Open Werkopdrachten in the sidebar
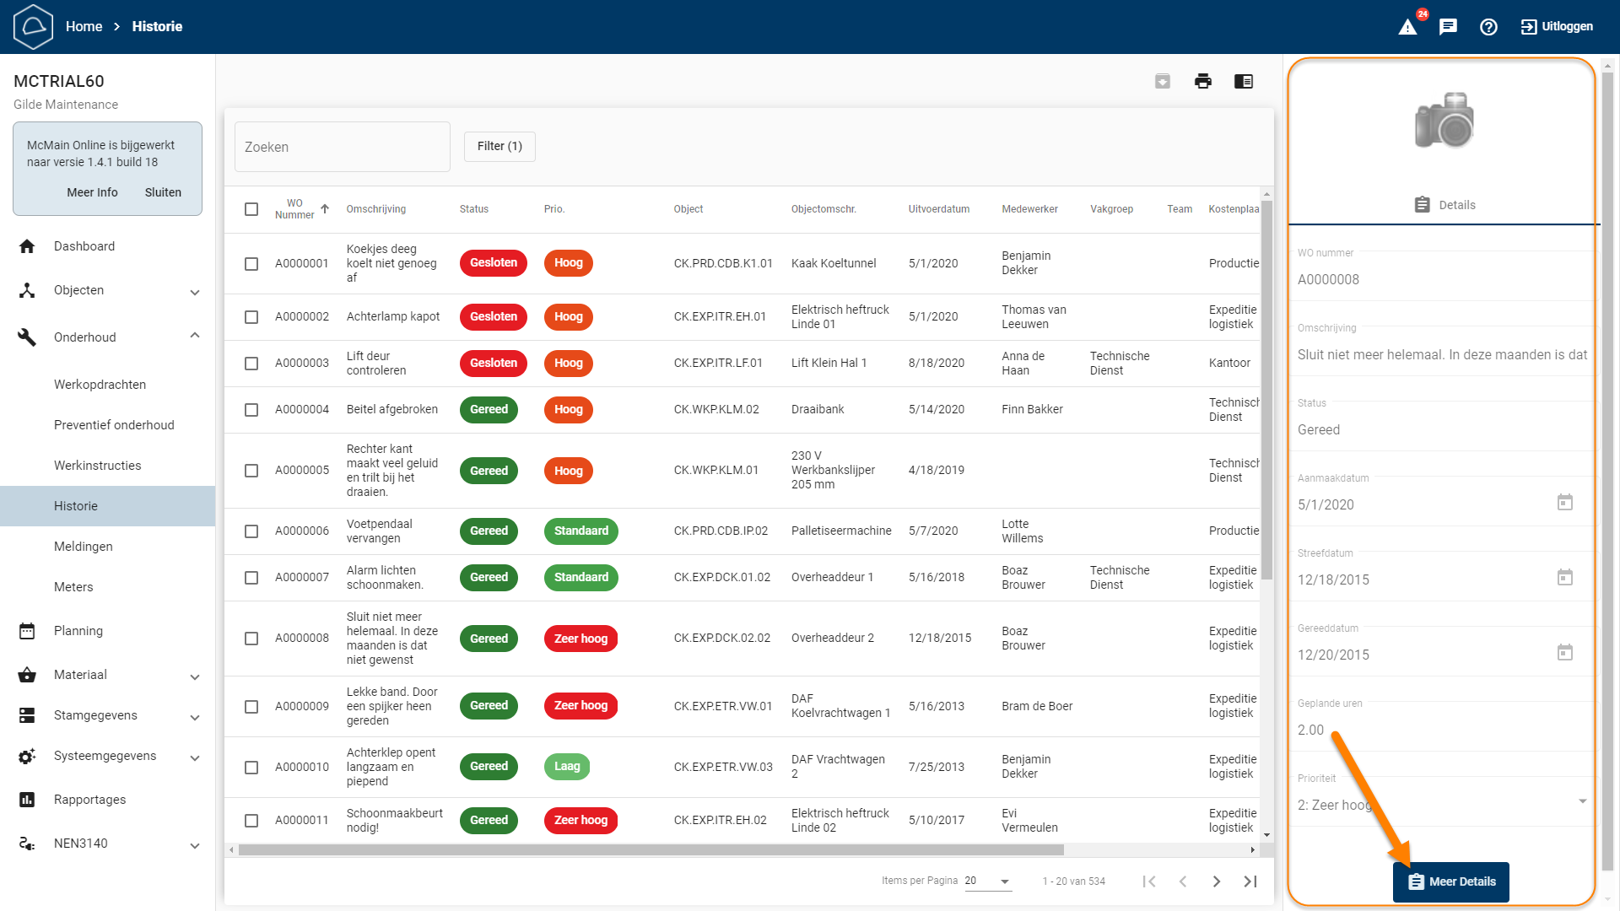 (x=100, y=385)
